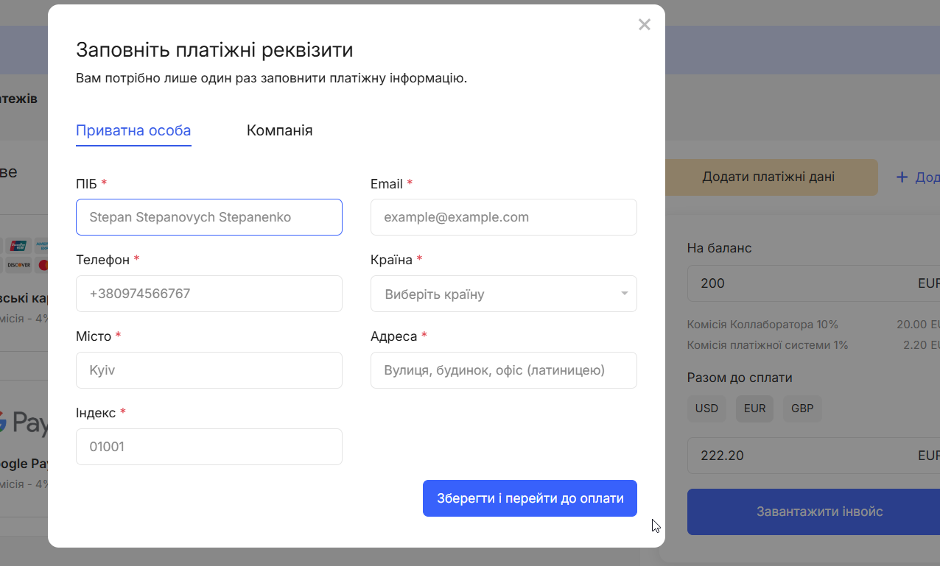940x566 pixels.
Task: Click the plus icon beside Додати платіжні дані
Action: pyautogui.click(x=902, y=177)
